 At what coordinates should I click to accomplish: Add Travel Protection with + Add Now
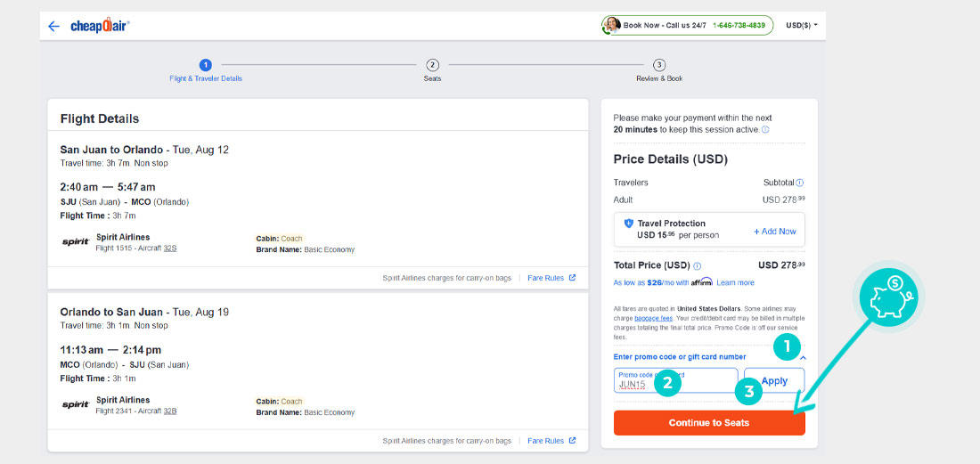point(774,231)
